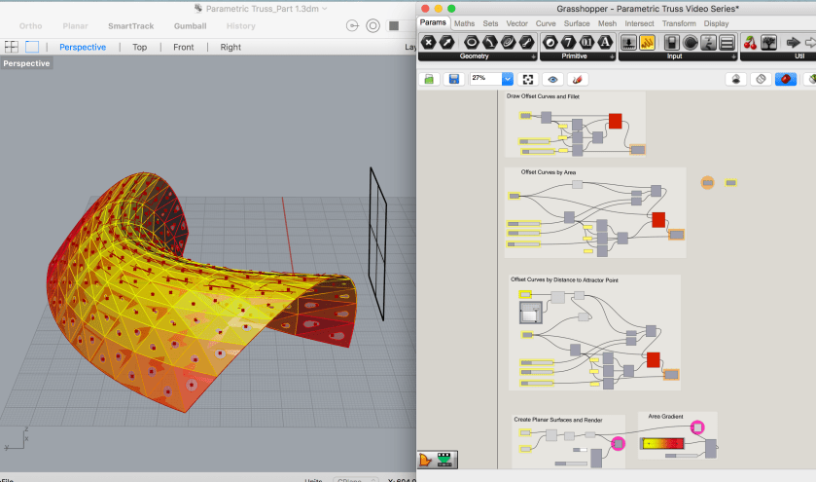This screenshot has height=482, width=816.
Task: Switch viewport to Front view
Action: [184, 47]
